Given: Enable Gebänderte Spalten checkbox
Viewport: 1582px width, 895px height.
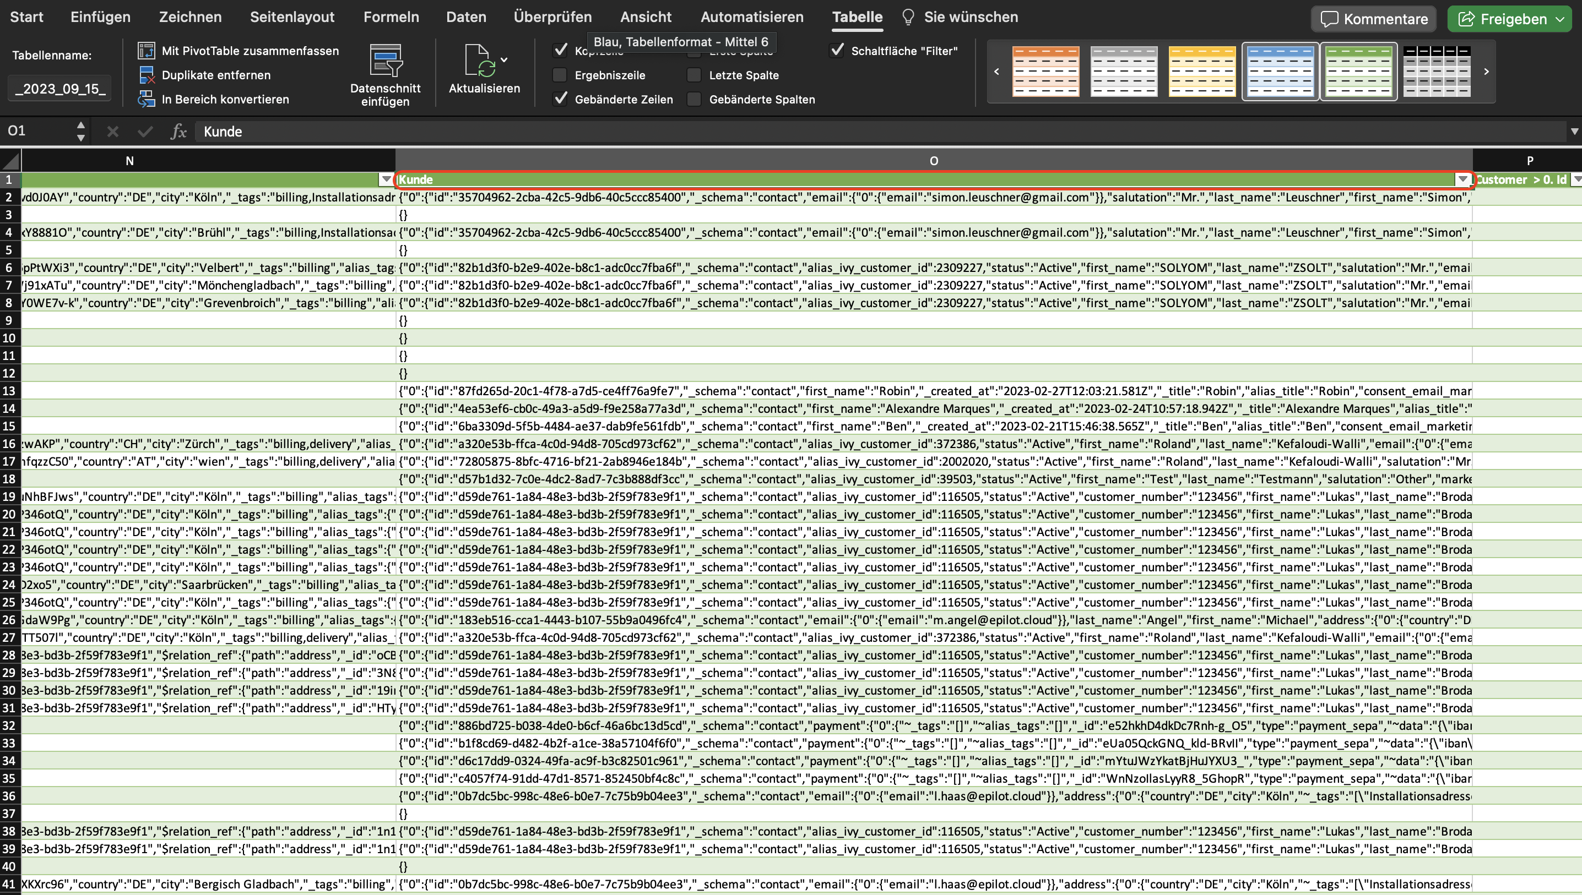Looking at the screenshot, I should (x=694, y=99).
